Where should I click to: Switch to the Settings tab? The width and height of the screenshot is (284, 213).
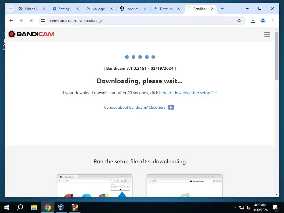(x=65, y=9)
